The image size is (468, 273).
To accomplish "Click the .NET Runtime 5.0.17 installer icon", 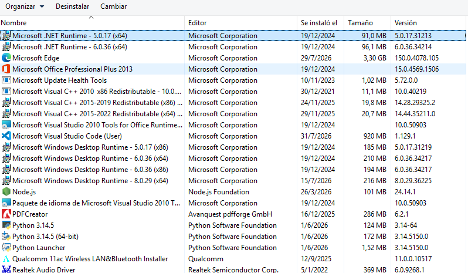I will click(x=6, y=36).
